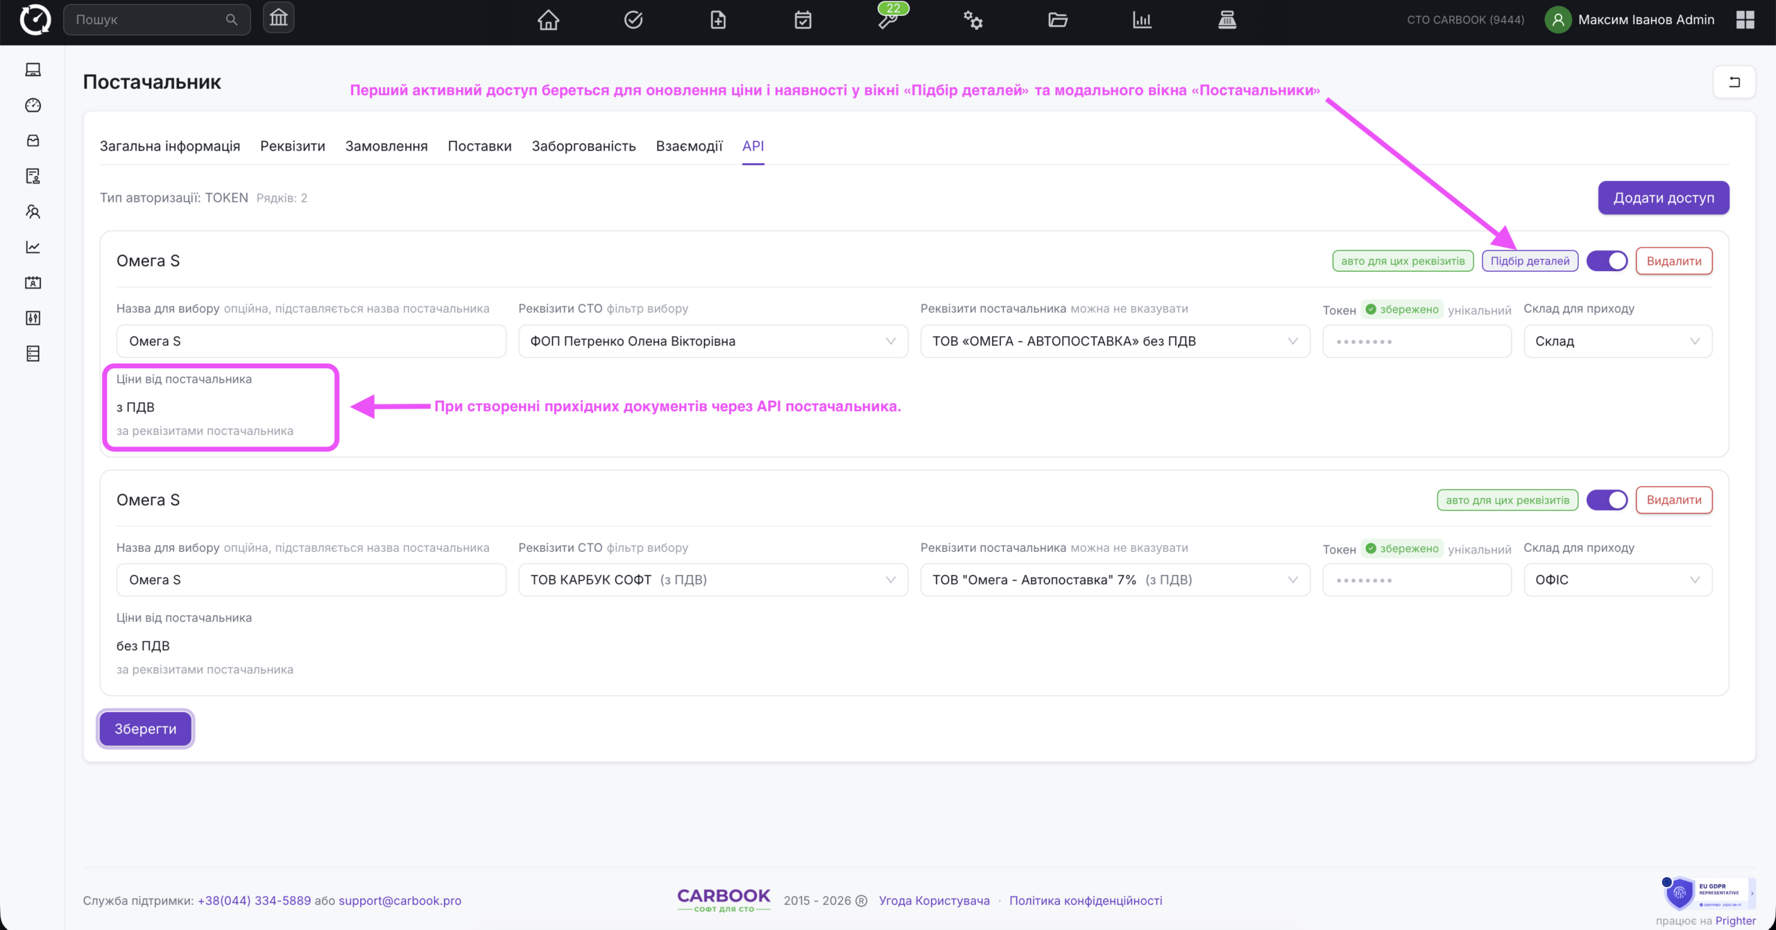This screenshot has width=1776, height=930.
Task: Open the Склад warehouse dropdown
Action: [1618, 341]
